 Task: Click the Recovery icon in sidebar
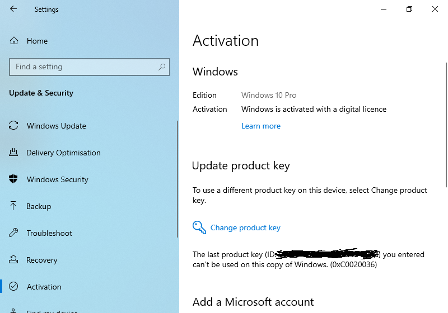[x=13, y=259]
